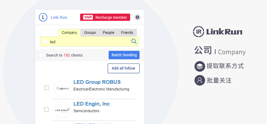This screenshot has height=124, width=267.
Task: Open the LED Engin company logo thumbnail
Action: [x=62, y=110]
